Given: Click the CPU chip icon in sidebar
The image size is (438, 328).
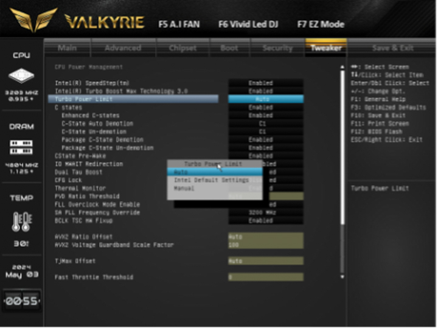Looking at the screenshot, I should click(x=21, y=75).
